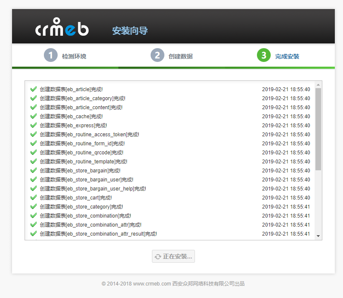Click checkmark beside eb_cache row

(34, 116)
